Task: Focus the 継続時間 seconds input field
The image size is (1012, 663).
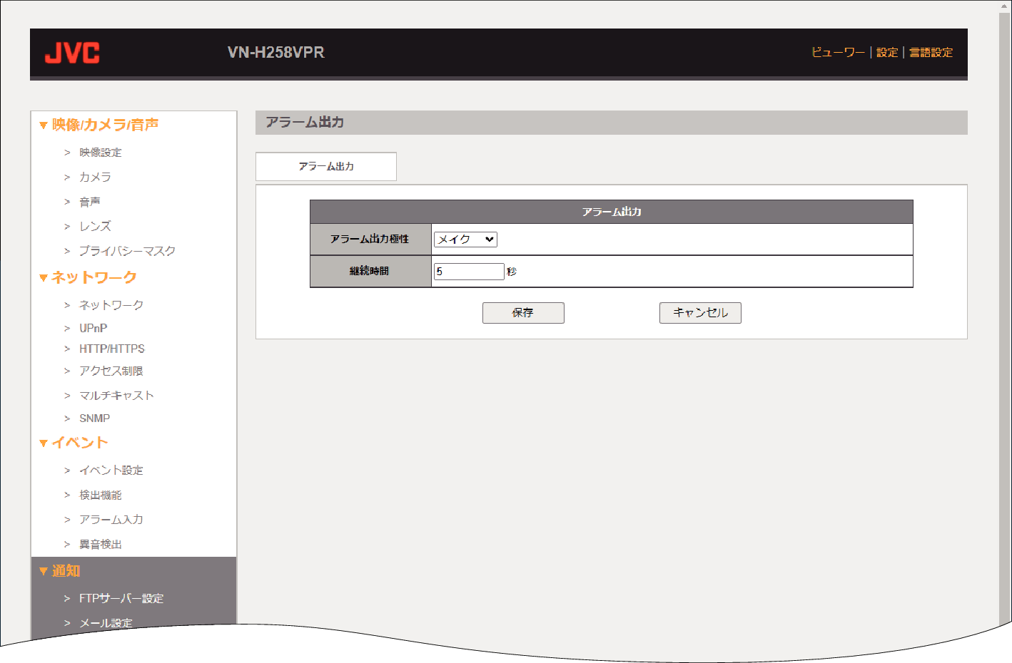Action: coord(469,272)
